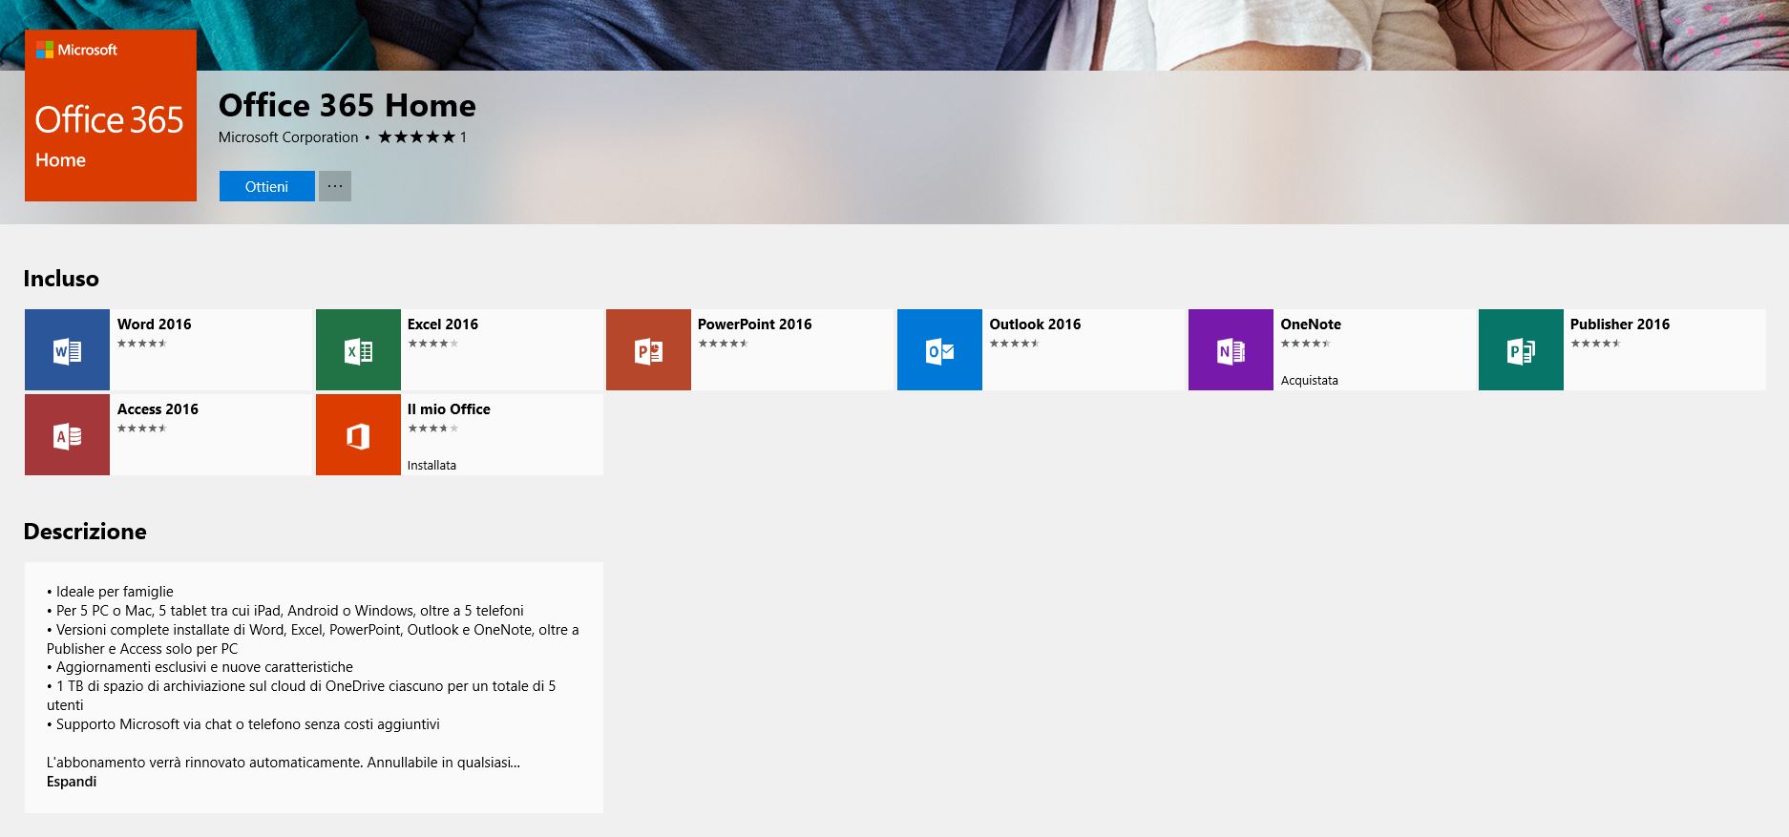Click the OneNote star rating
This screenshot has height=837, width=1789.
(1305, 344)
